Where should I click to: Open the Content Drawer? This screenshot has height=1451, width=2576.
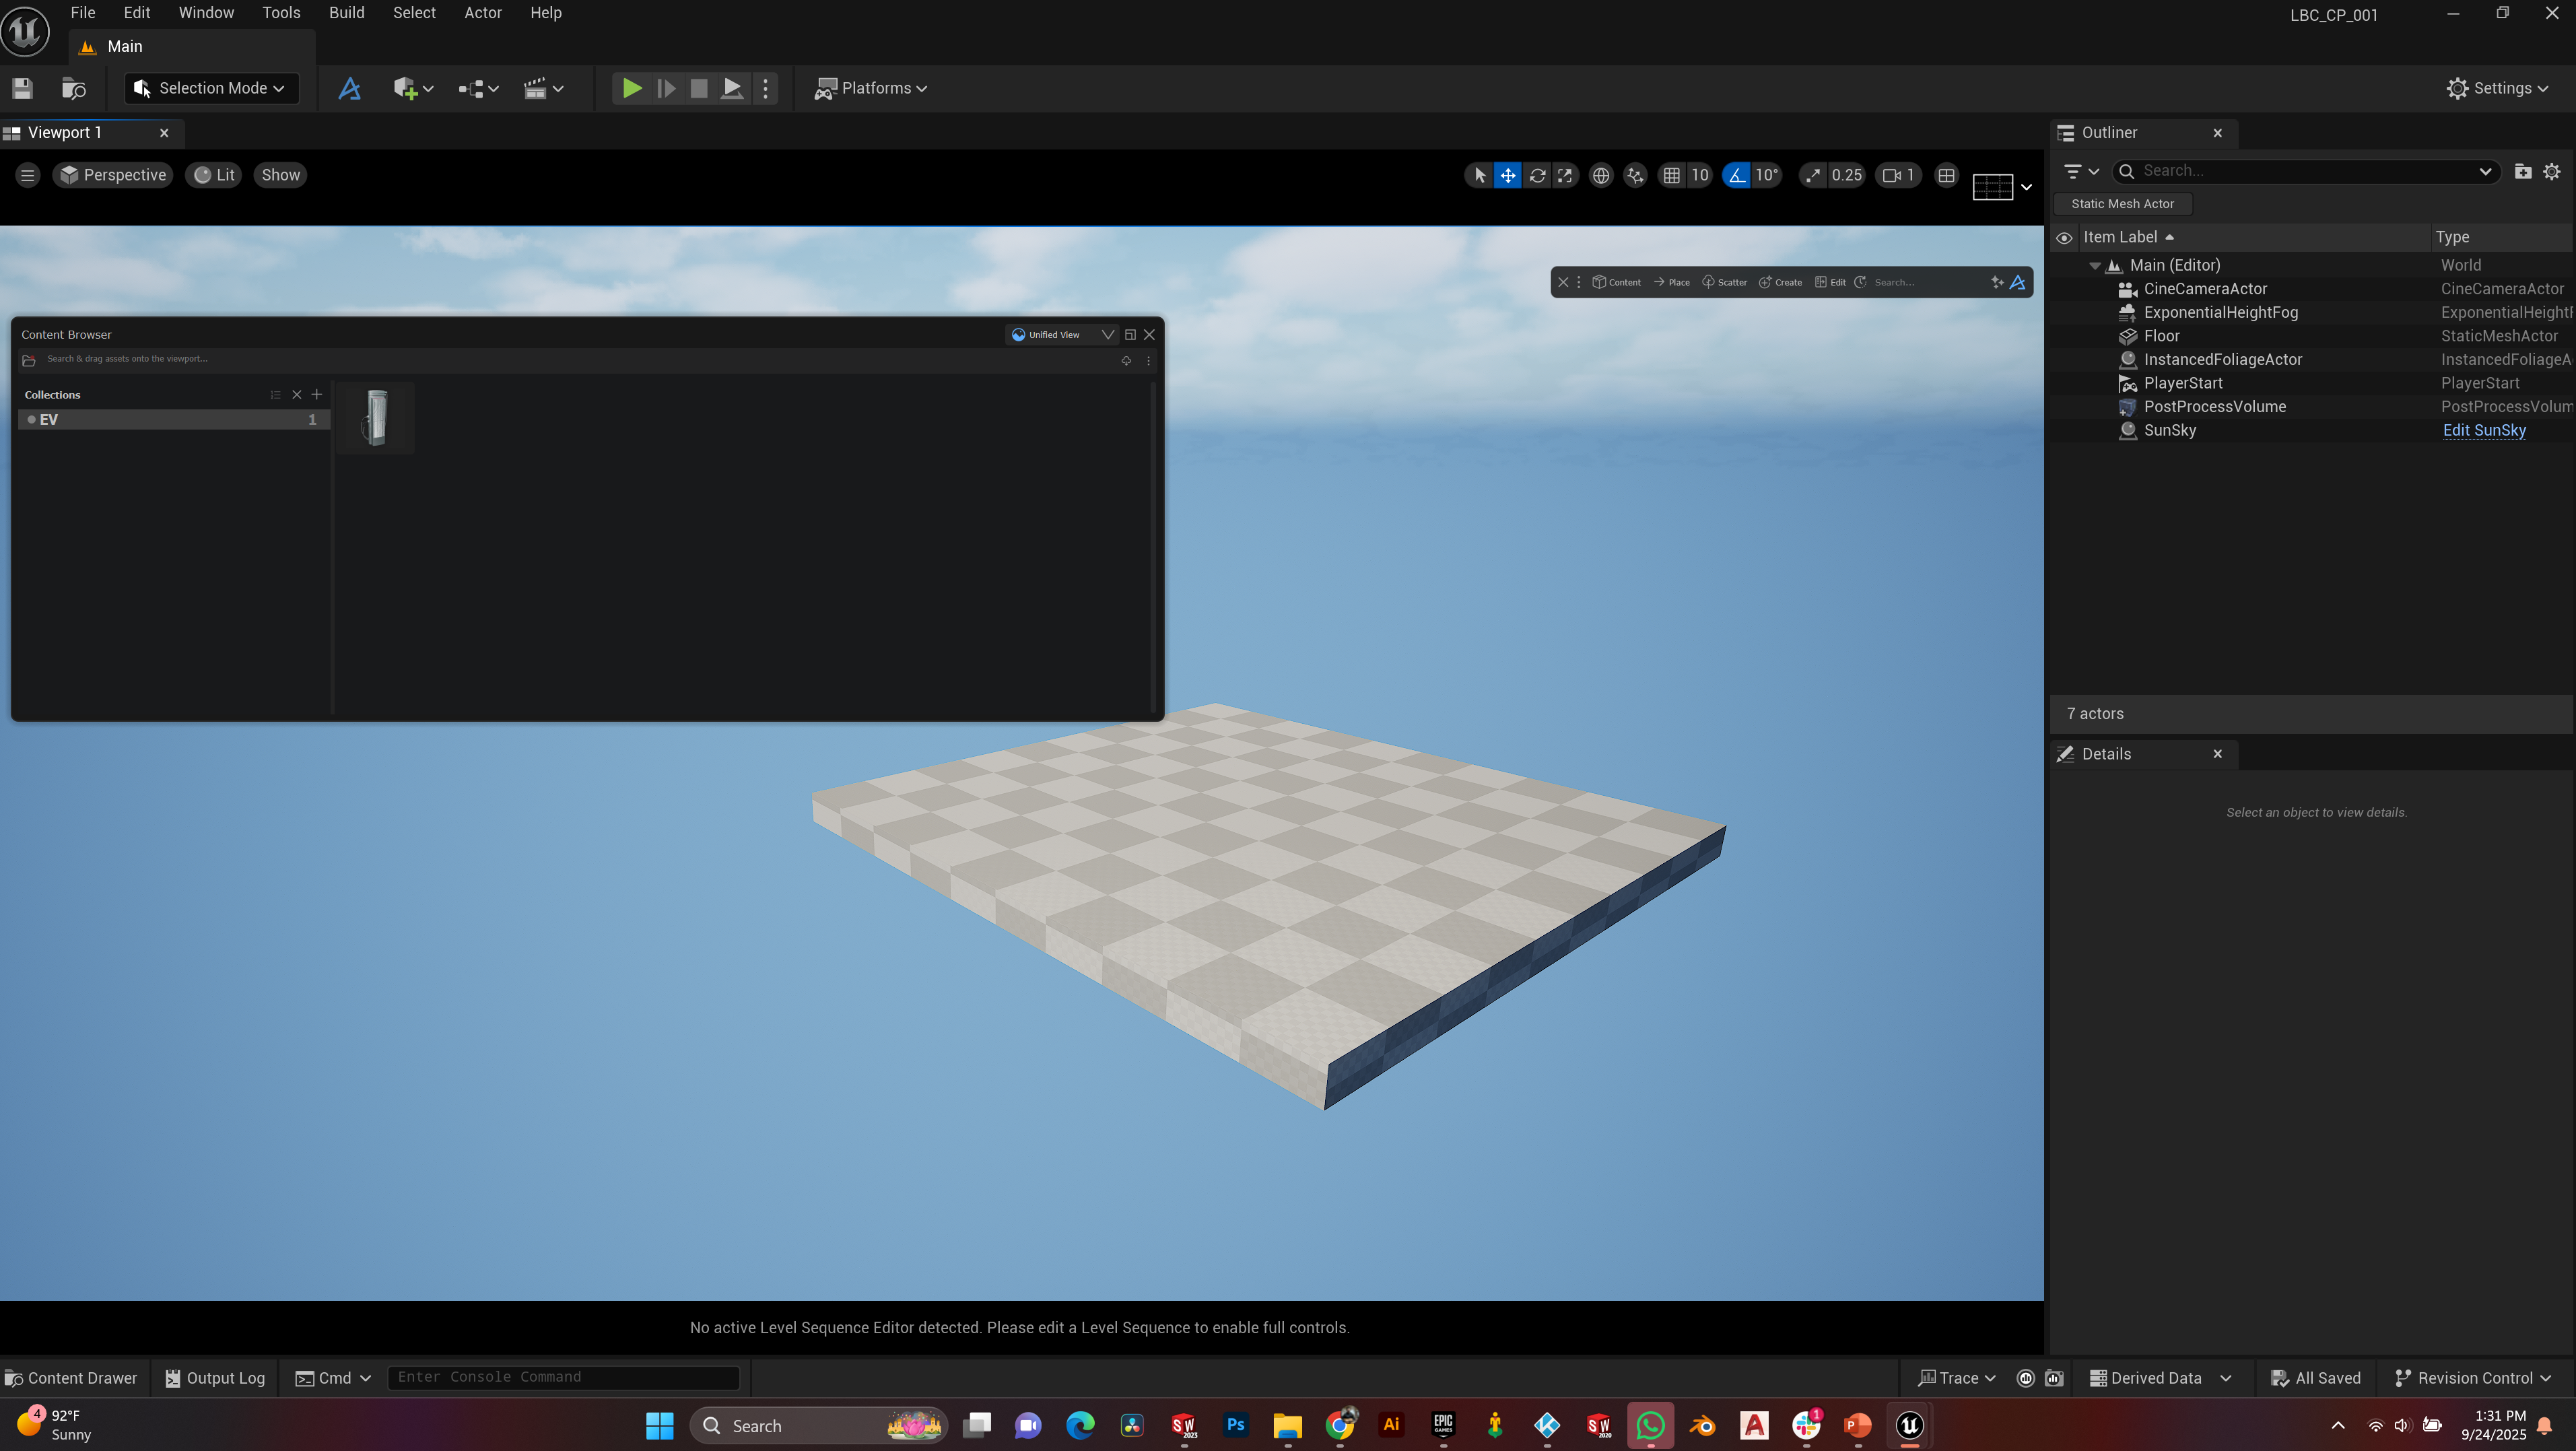71,1377
